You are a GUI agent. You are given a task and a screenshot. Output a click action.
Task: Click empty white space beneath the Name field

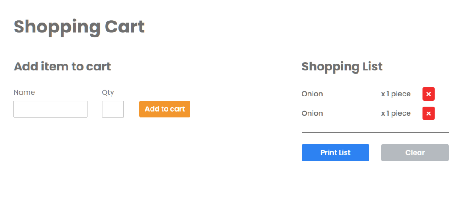coord(50,150)
